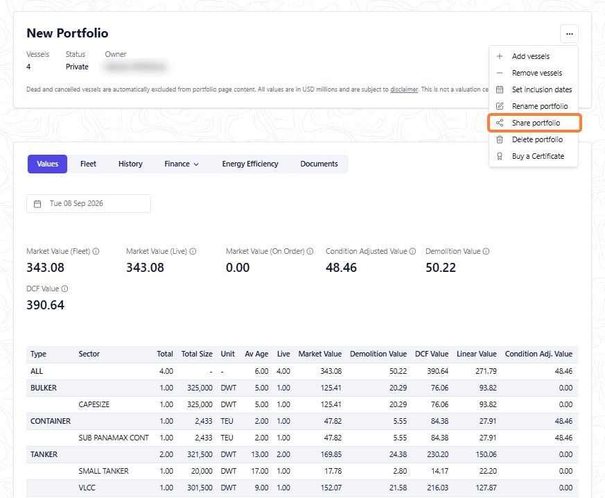
Task: Show info for Demolition Value
Action: coord(486,251)
